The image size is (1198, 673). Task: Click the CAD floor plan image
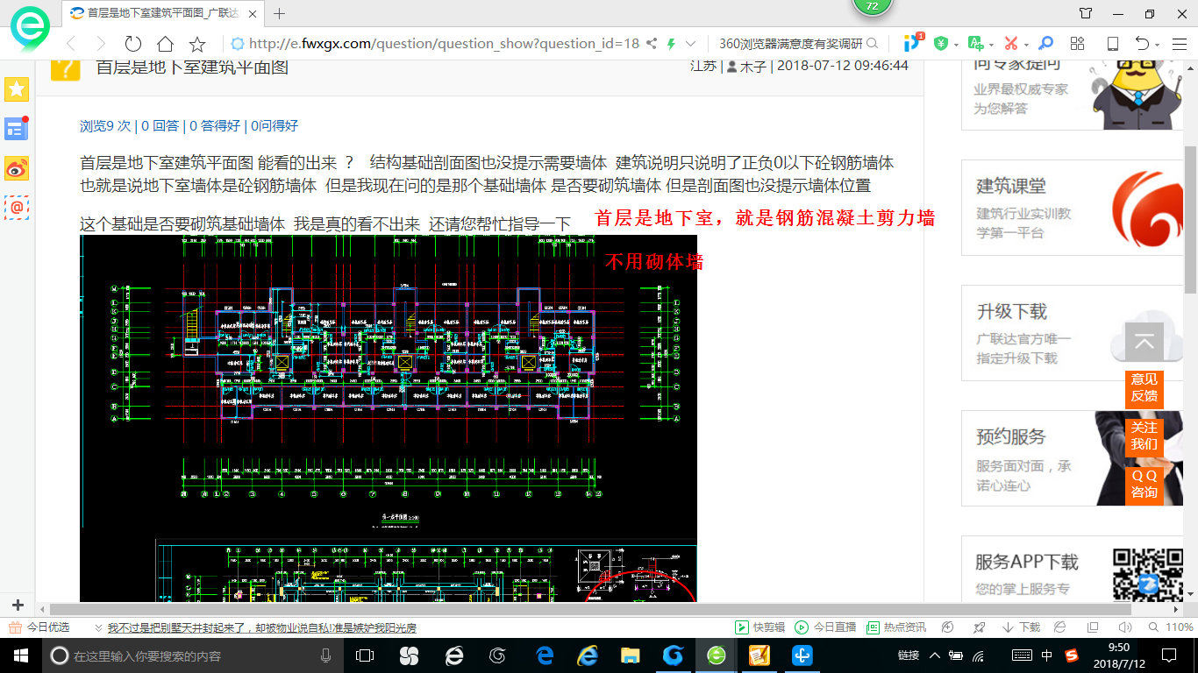click(389, 418)
